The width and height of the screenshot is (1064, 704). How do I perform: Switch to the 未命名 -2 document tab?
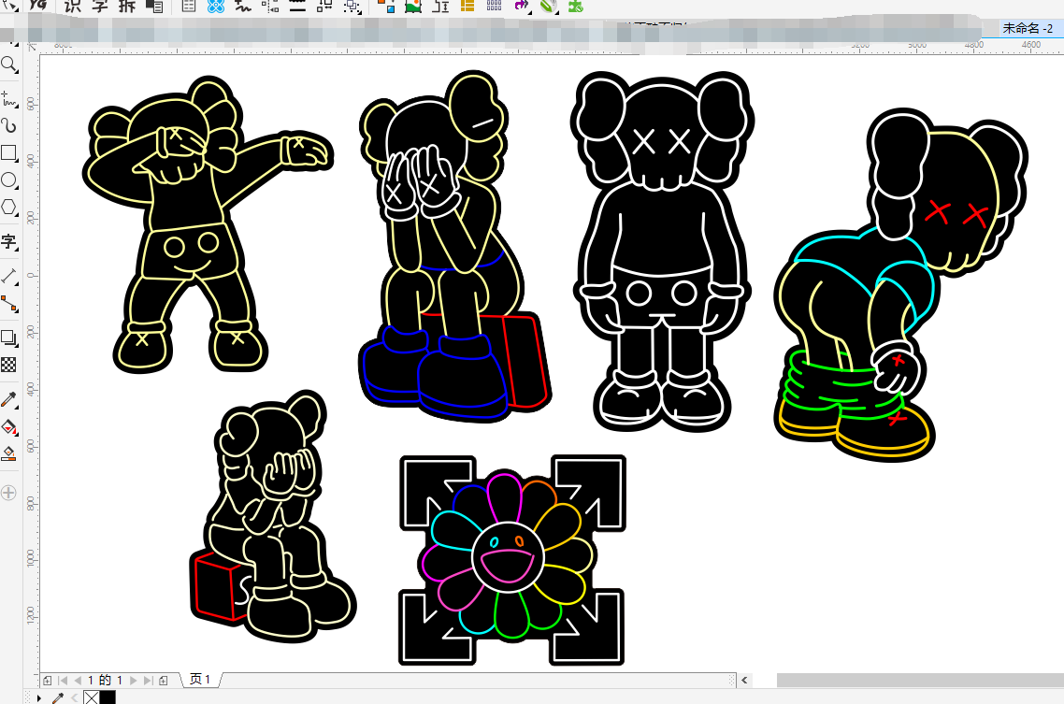(x=1028, y=28)
